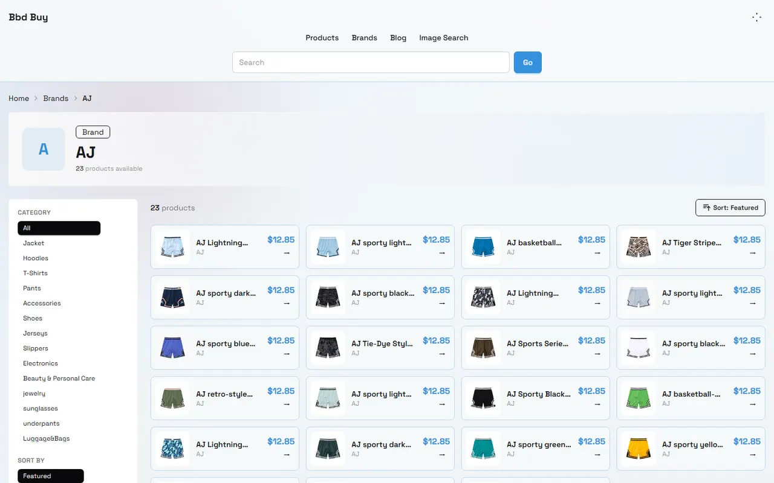The width and height of the screenshot is (774, 483).
Task: Filter by Slippers category
Action: 36,348
